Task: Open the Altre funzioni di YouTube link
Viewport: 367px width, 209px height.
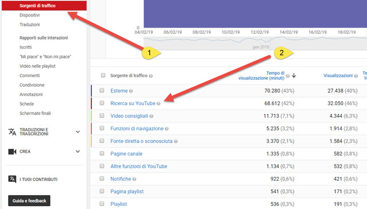Action: 139,167
